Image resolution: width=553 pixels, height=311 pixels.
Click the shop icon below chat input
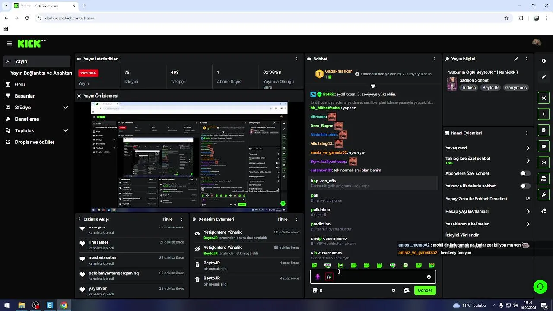click(315, 290)
